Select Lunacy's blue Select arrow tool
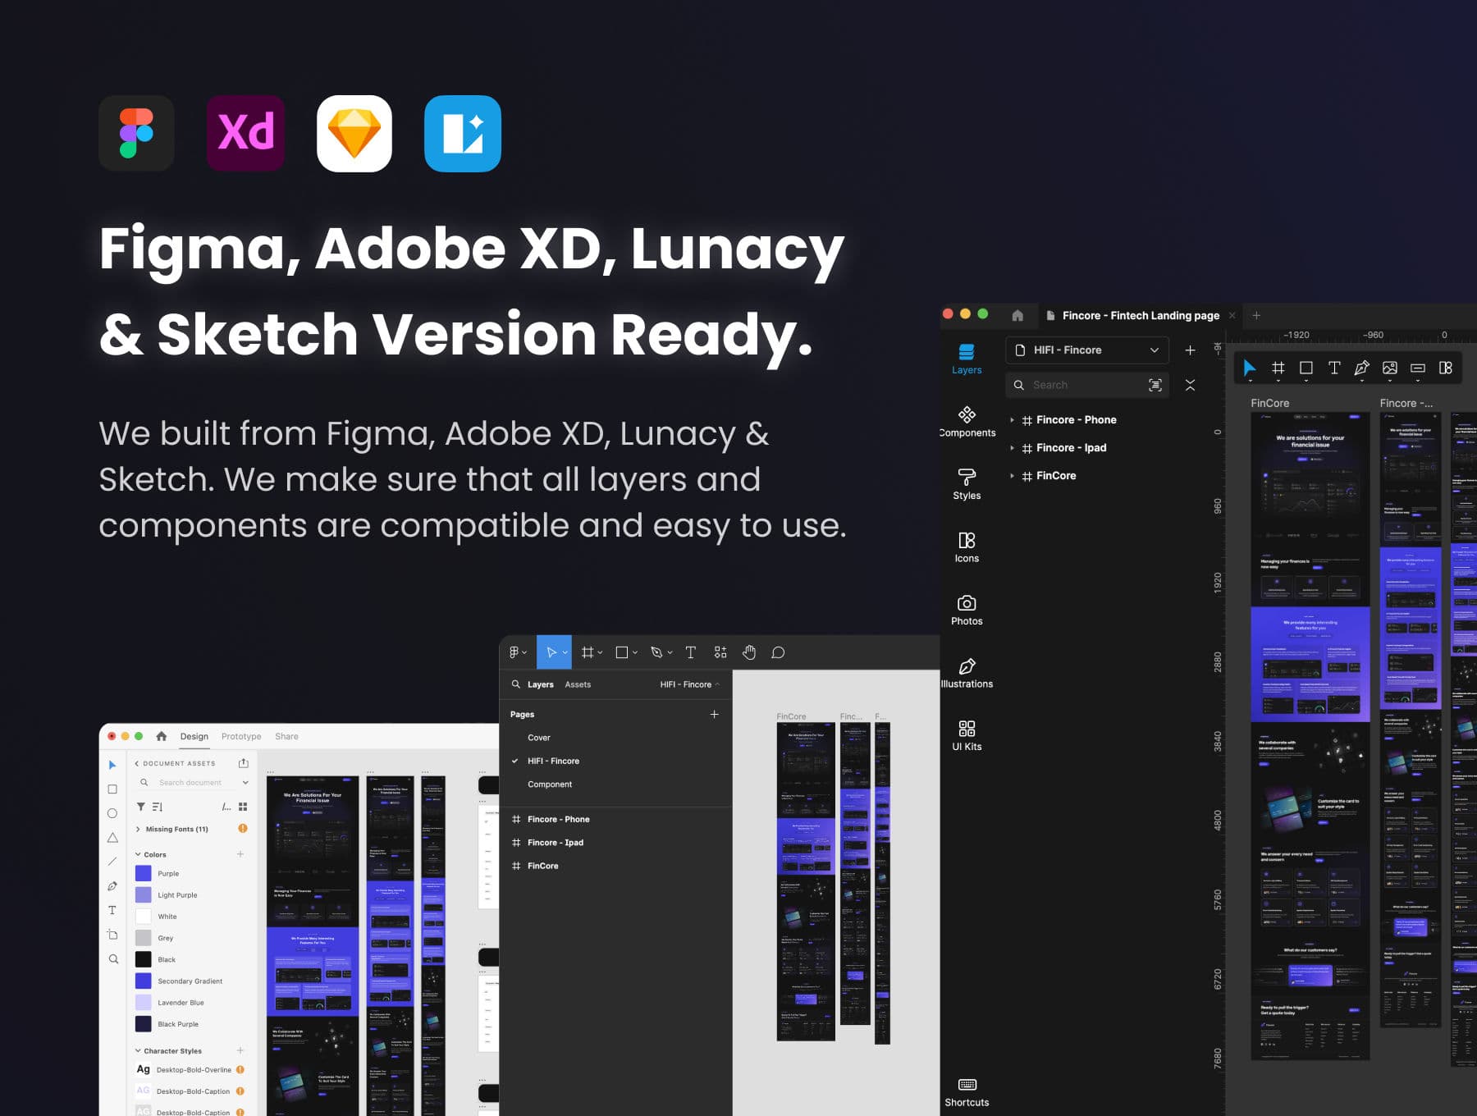 pyautogui.click(x=1249, y=368)
